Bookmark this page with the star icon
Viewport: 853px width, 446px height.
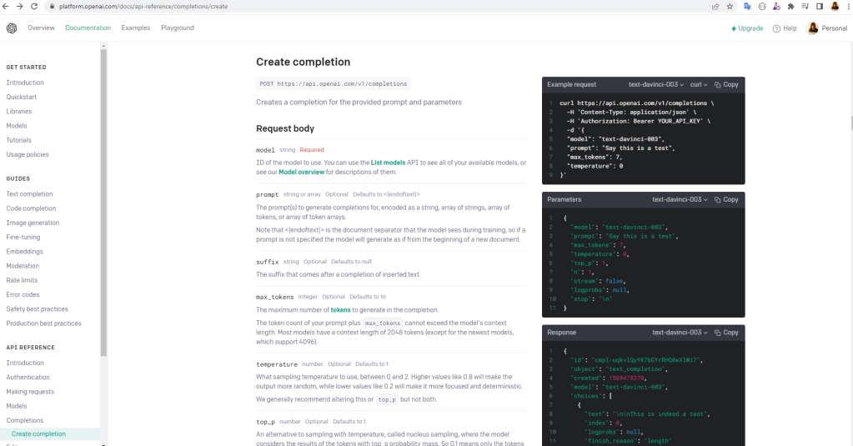[x=730, y=6]
